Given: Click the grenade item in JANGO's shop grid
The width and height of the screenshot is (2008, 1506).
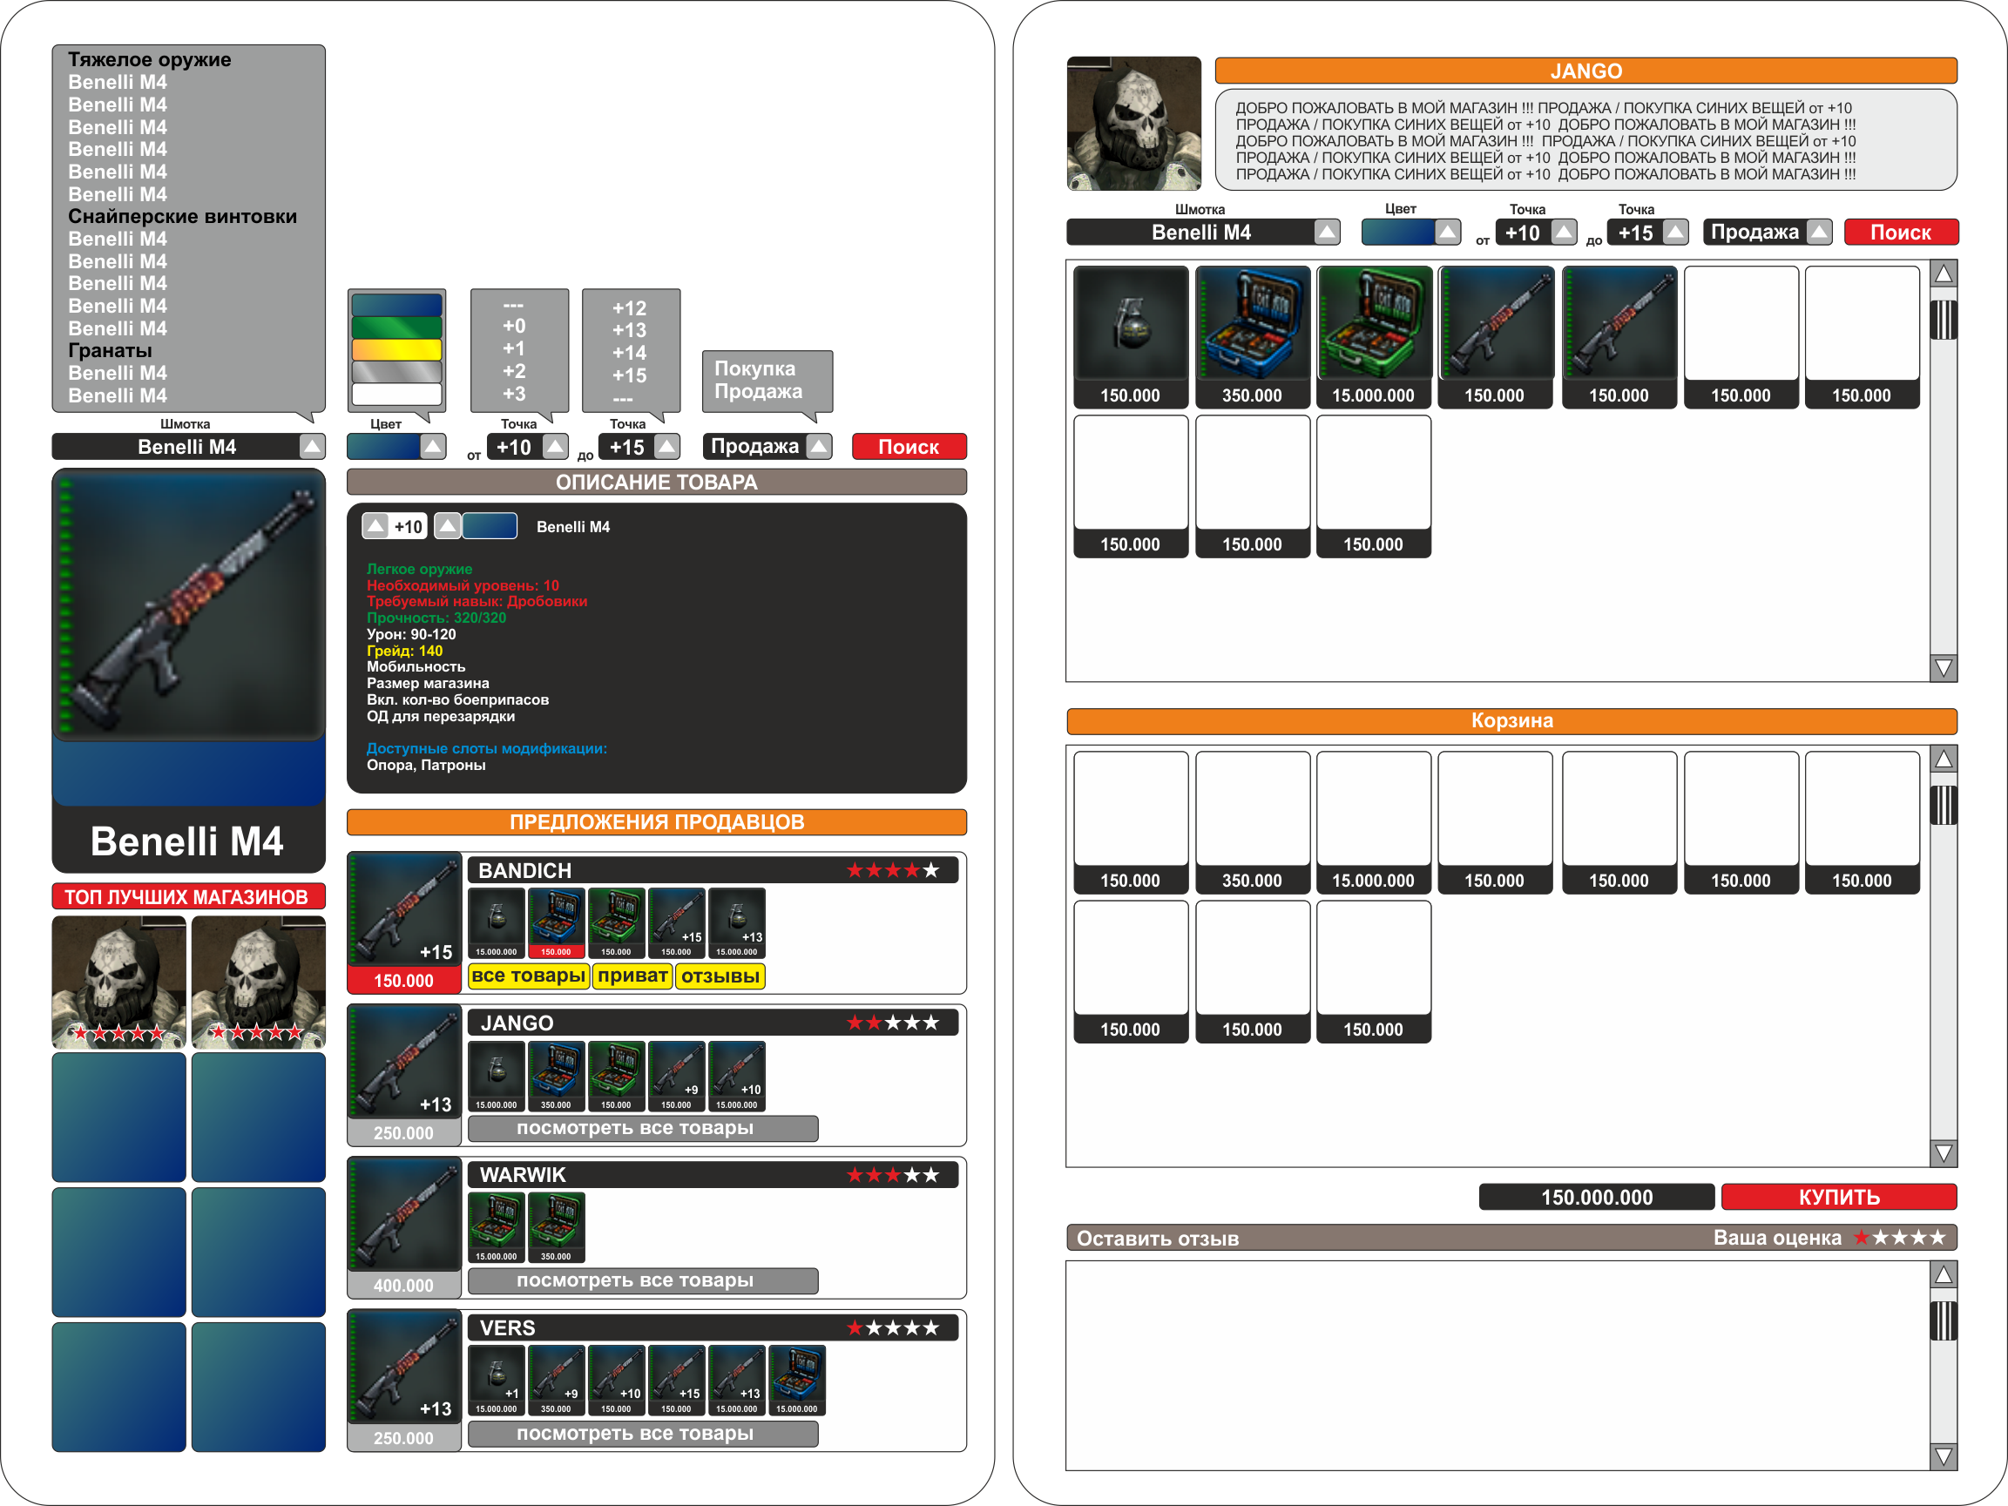Looking at the screenshot, I should pyautogui.click(x=1130, y=323).
